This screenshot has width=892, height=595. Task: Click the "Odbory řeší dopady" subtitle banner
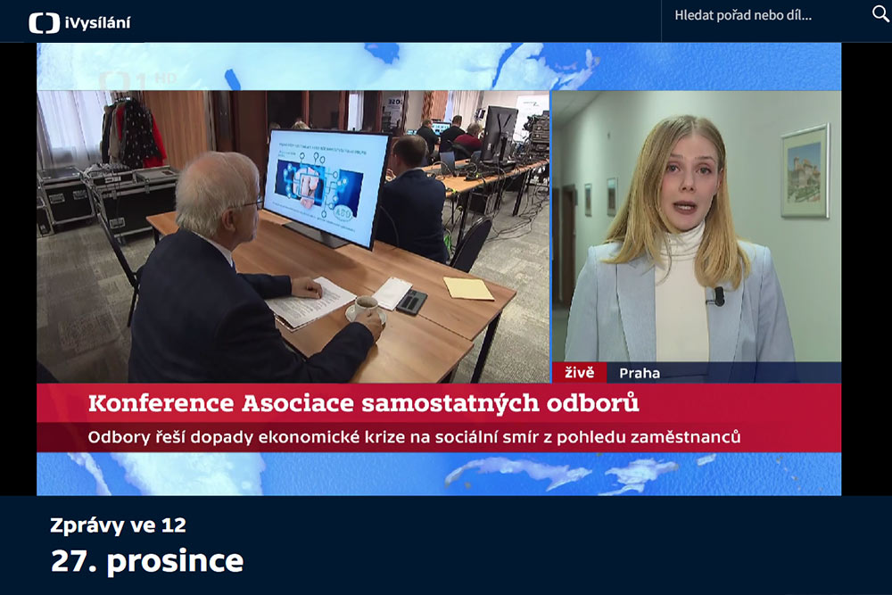(415, 437)
